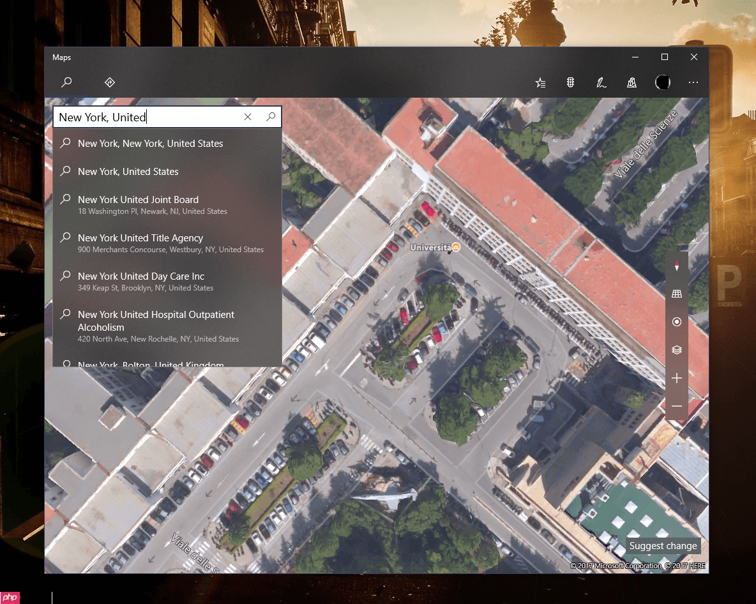This screenshot has height=604, width=756.
Task: Expand the map views layers menu
Action: click(677, 350)
